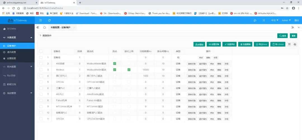Image resolution: width=302 pixels, height=140 pixels.
Task: Click the localhost address bar
Action: (150, 8)
